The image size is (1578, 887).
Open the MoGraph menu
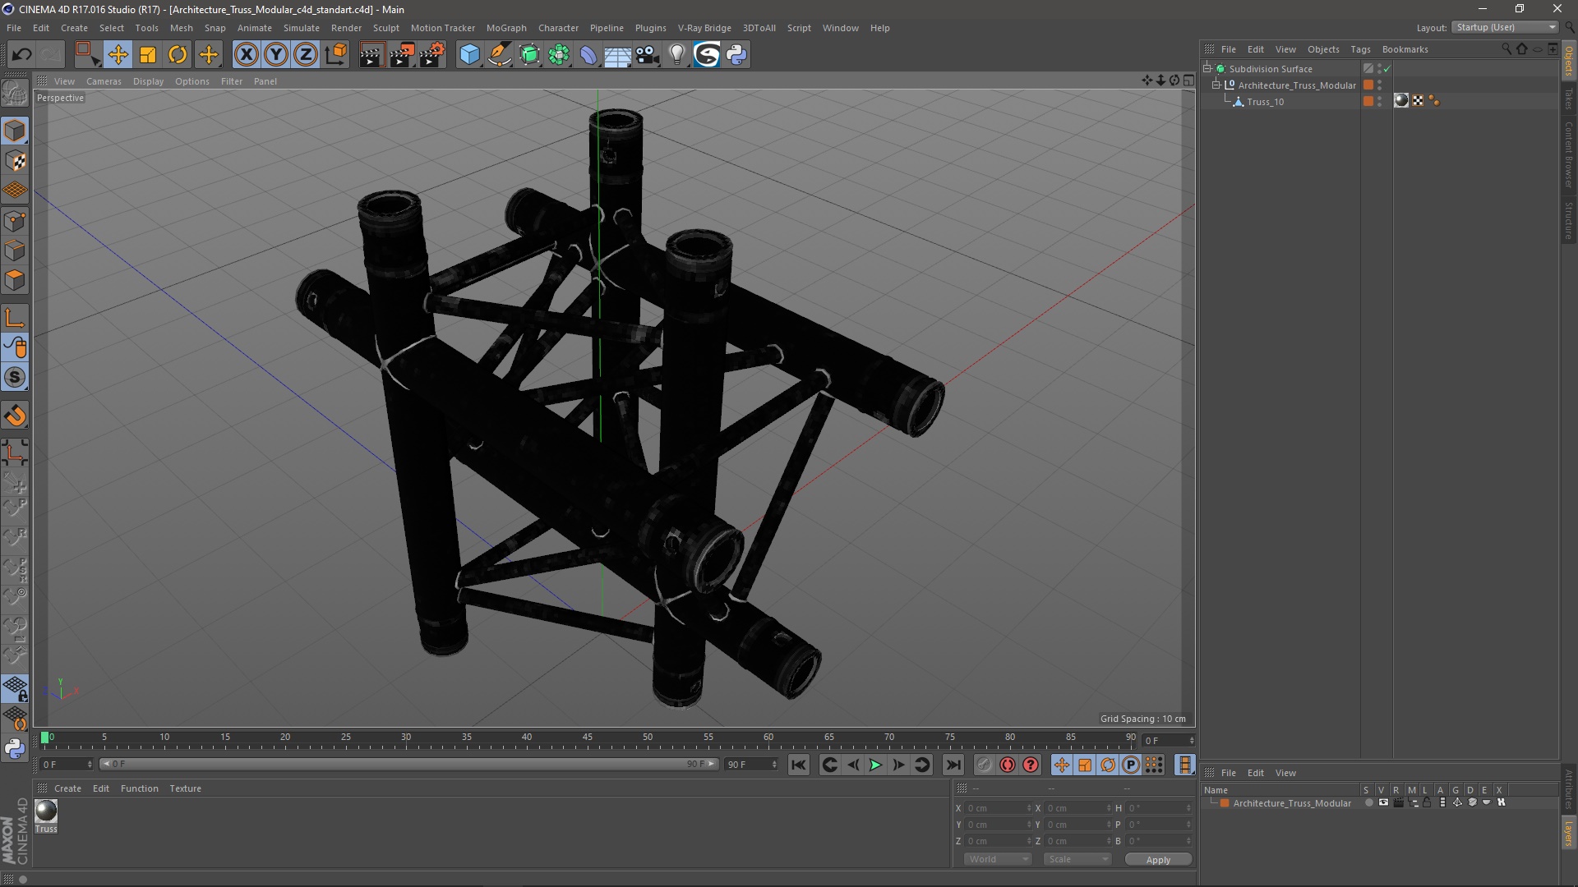[506, 28]
